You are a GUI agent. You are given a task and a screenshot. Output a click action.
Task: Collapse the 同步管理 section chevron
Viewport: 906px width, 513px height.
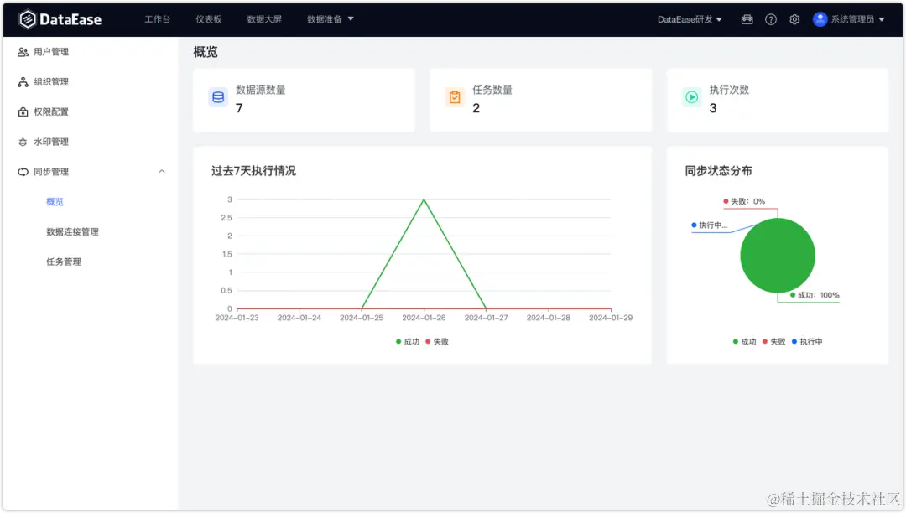click(x=162, y=171)
